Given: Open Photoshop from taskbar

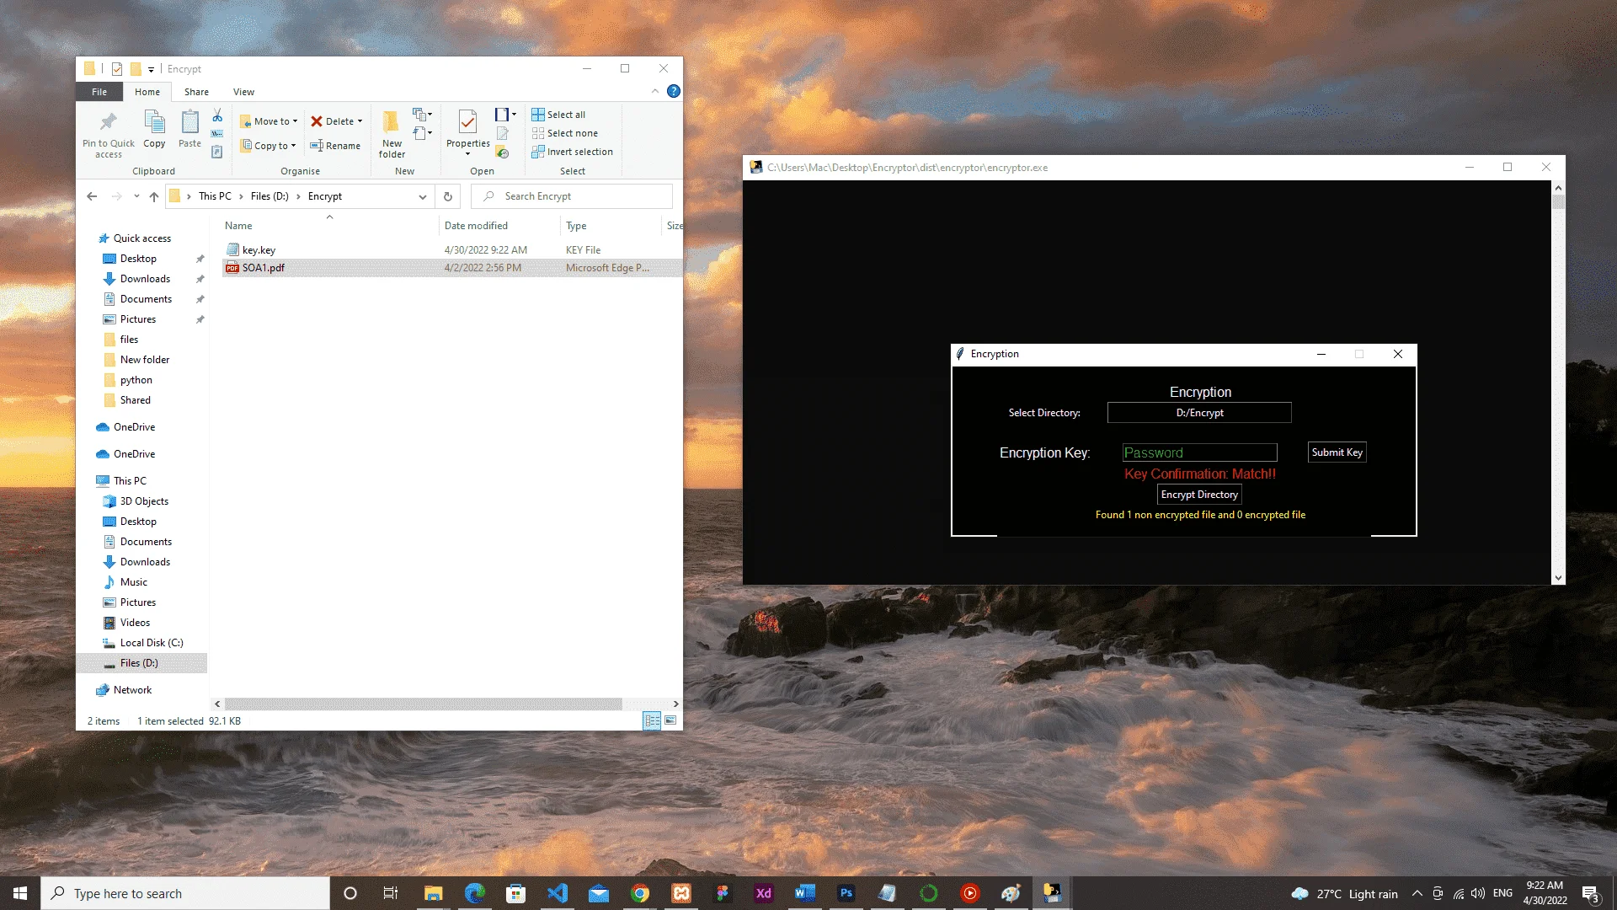Looking at the screenshot, I should tap(846, 893).
